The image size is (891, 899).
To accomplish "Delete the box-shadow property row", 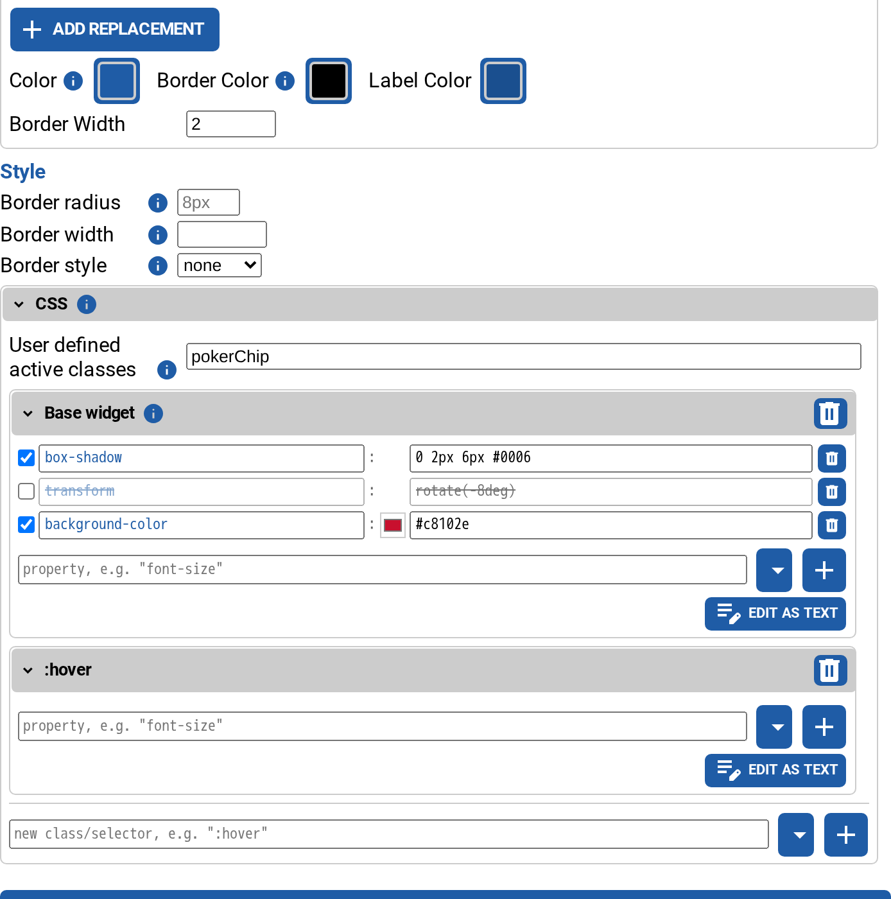I will click(832, 458).
